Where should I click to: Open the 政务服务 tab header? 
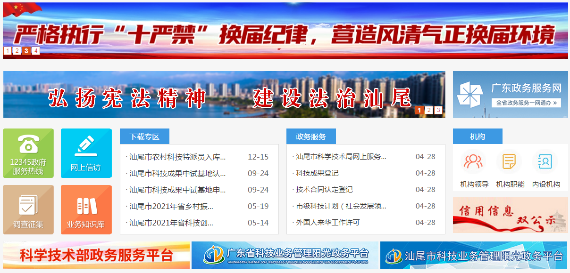pyautogui.click(x=311, y=136)
